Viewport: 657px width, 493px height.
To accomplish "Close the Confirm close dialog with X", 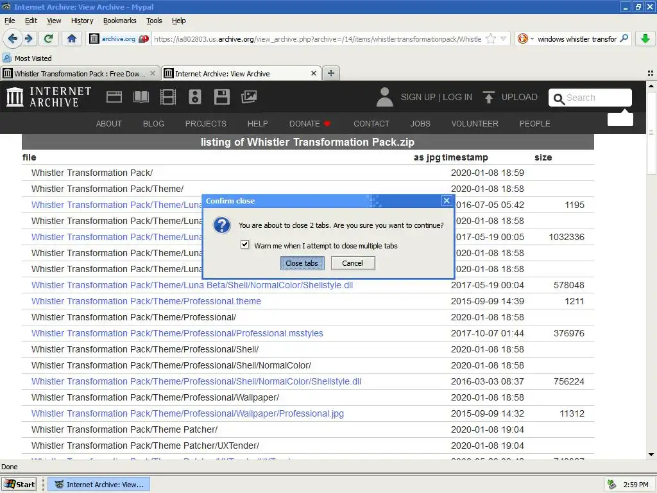I will pyautogui.click(x=447, y=201).
